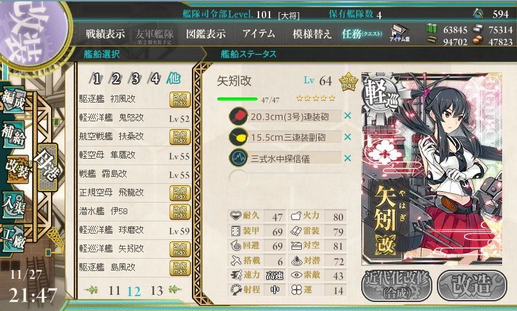Switch to fleet tab 2

tap(115, 79)
